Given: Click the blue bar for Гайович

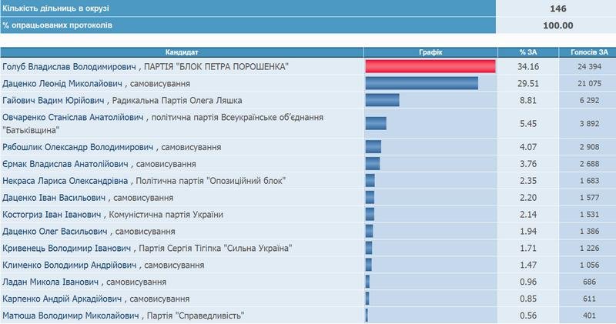Looking at the screenshot, I should (382, 100).
